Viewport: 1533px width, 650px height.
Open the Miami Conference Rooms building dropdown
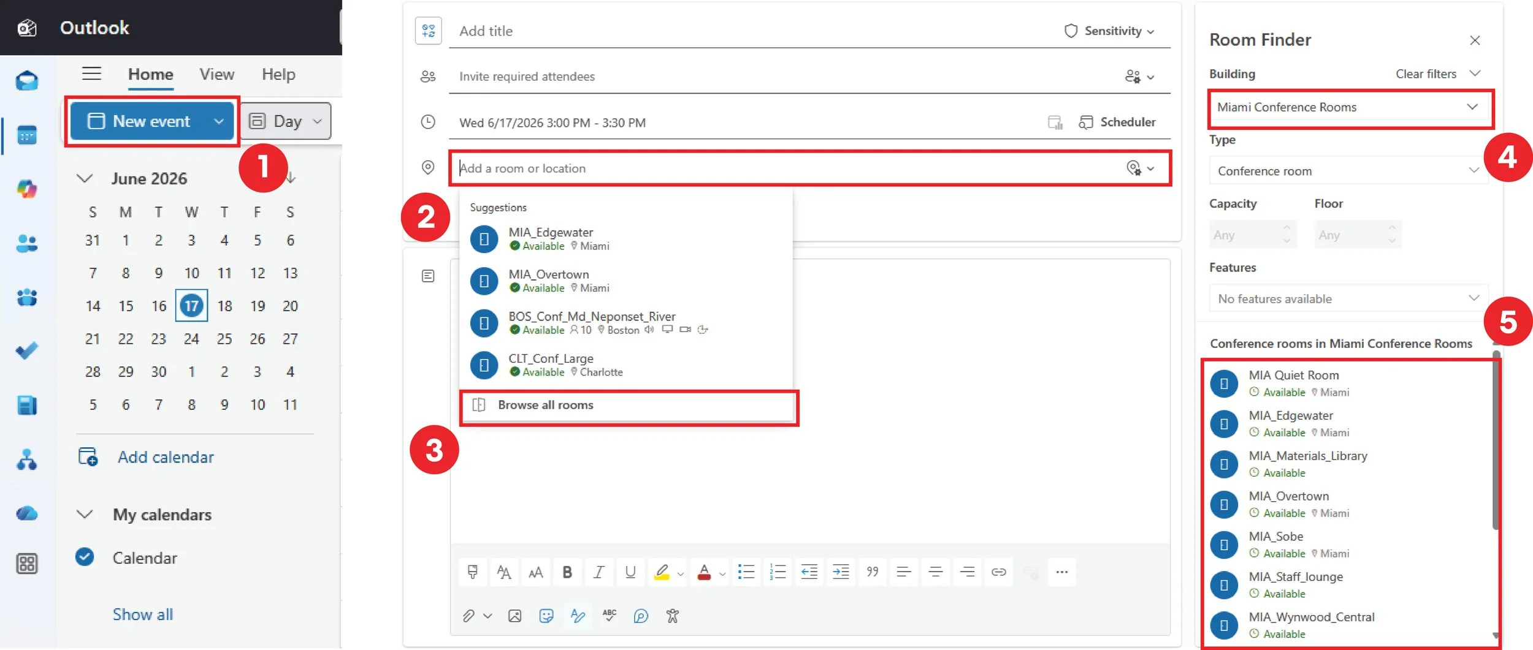1350,107
